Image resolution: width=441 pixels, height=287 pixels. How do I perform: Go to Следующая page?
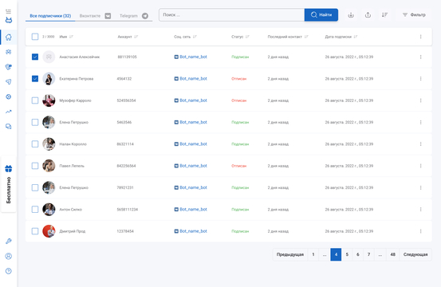(x=415, y=254)
